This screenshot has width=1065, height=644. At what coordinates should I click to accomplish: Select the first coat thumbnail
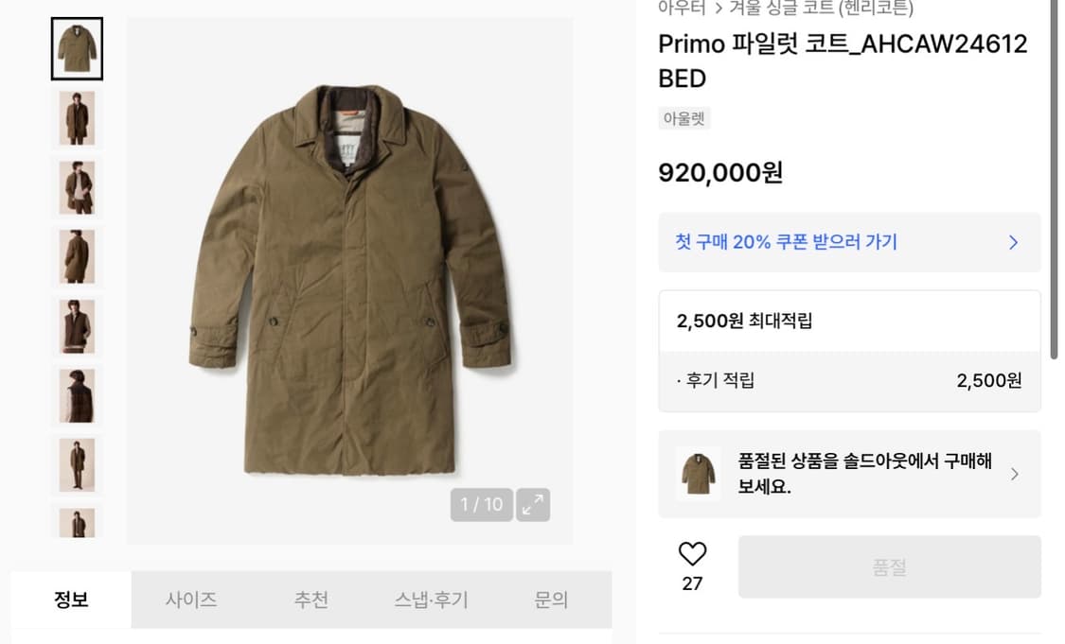pos(77,49)
